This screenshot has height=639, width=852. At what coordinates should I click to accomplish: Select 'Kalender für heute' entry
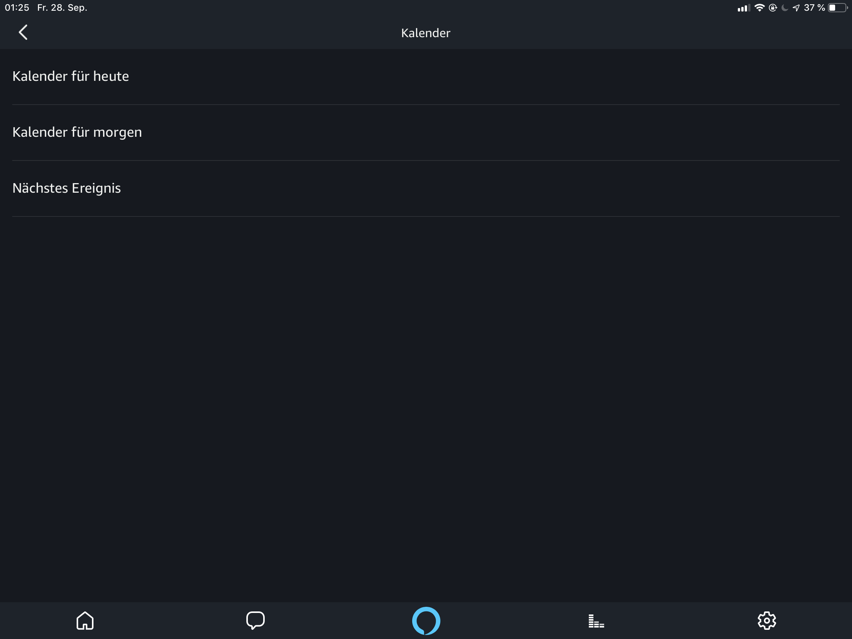click(71, 76)
